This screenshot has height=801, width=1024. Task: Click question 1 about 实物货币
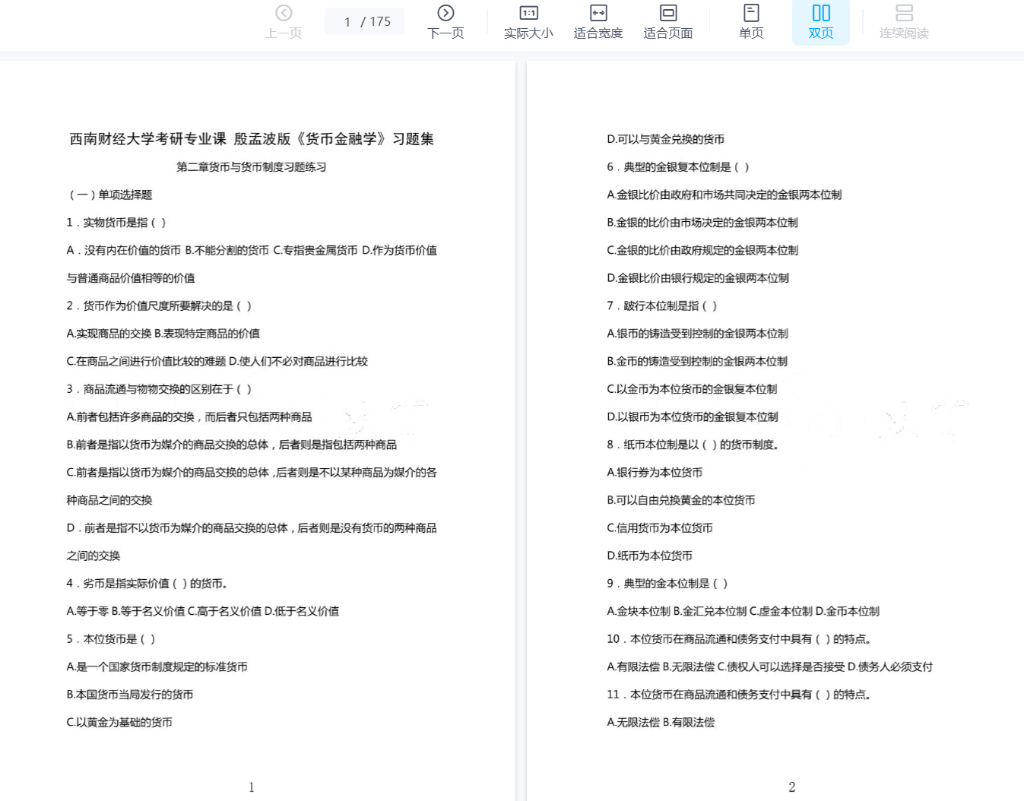(x=116, y=223)
